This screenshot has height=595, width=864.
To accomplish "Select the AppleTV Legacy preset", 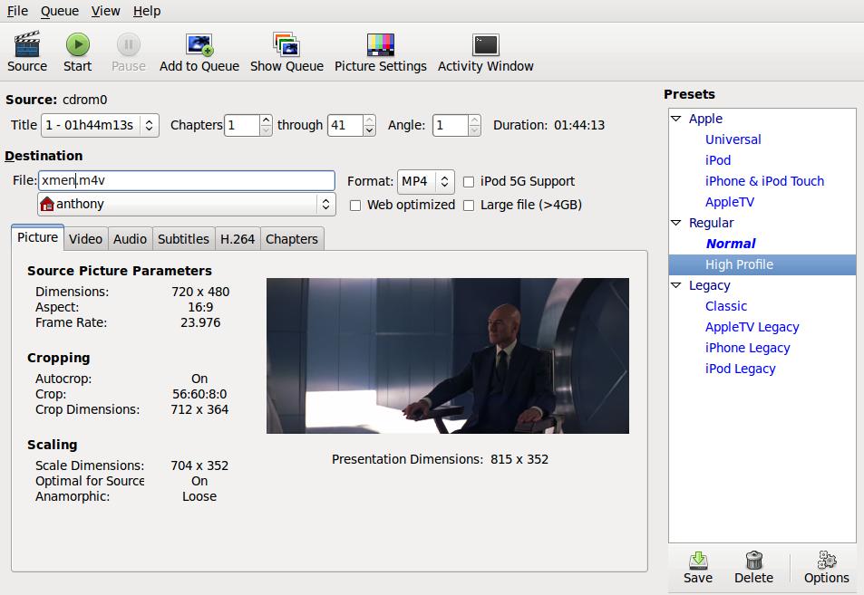I will pyautogui.click(x=752, y=327).
